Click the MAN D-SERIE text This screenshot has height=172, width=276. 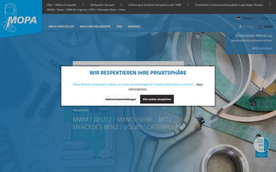[x=135, y=120]
